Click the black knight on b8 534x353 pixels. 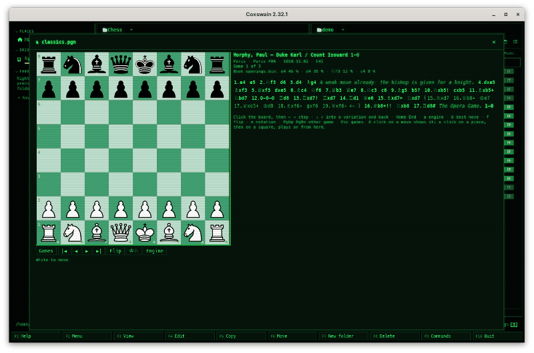[73, 64]
